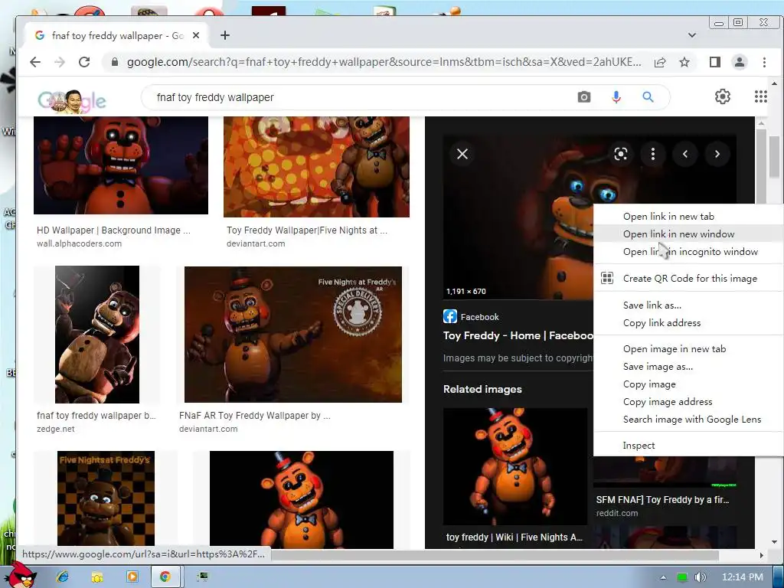The width and height of the screenshot is (784, 588).
Task: Open the Toy Freddy Wallpaper deviantart thumbnail
Action: (x=316, y=167)
